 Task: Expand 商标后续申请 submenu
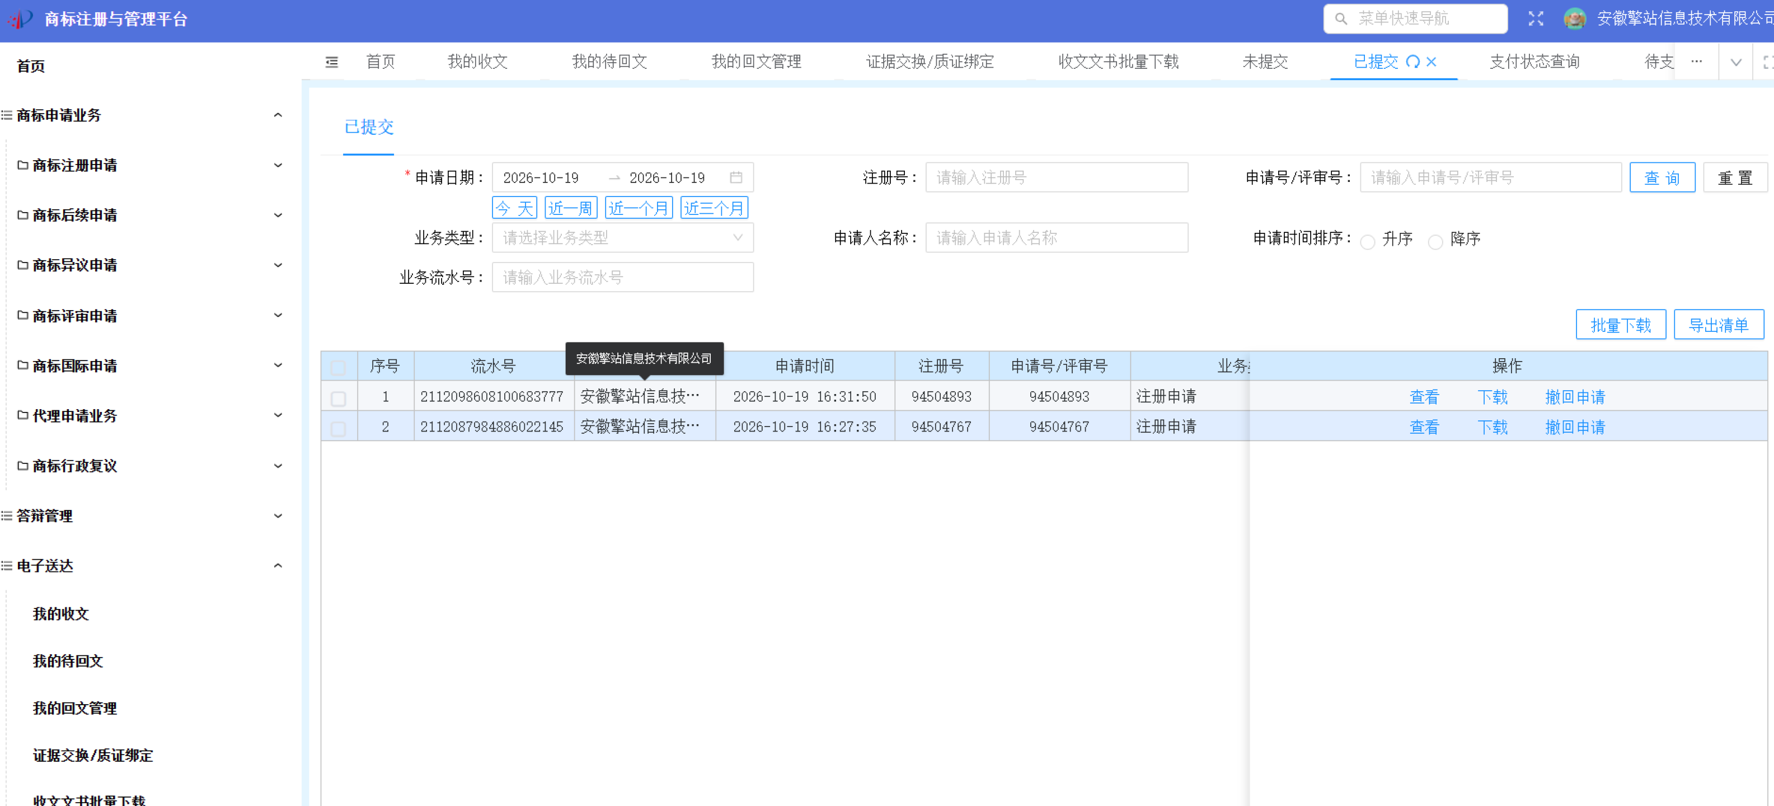[x=278, y=215]
